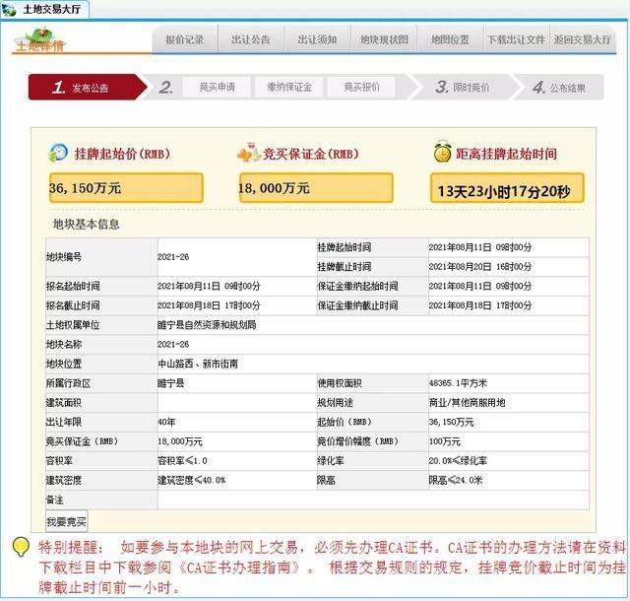
Task: Click increment value 100万元
Action: click(x=444, y=441)
